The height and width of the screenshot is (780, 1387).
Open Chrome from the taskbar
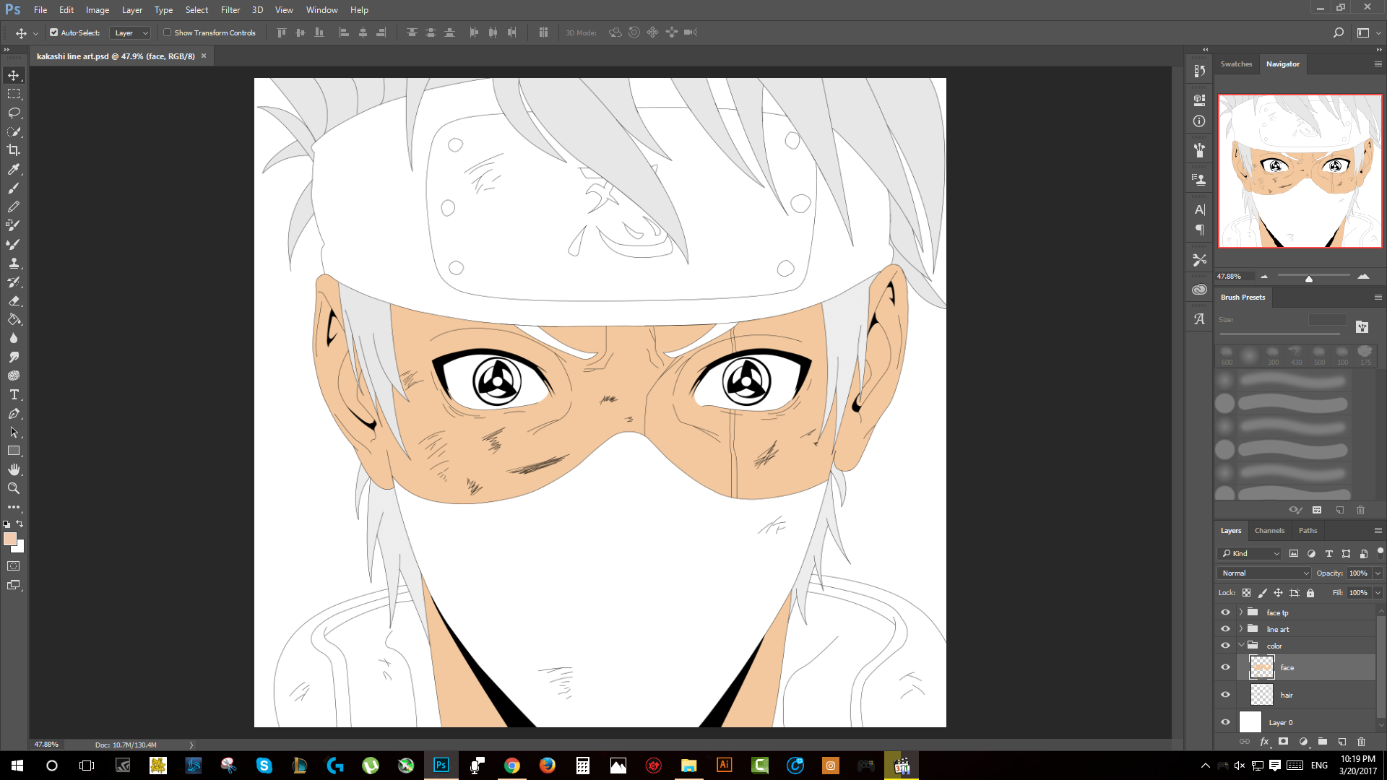512,766
